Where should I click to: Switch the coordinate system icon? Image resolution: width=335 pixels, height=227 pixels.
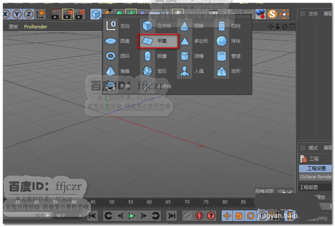coord(41,14)
